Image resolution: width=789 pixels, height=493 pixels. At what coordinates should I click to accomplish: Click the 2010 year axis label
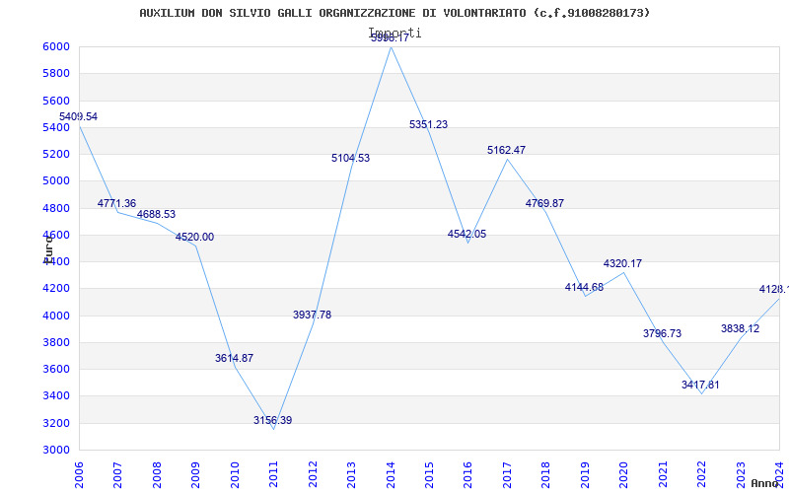[235, 475]
